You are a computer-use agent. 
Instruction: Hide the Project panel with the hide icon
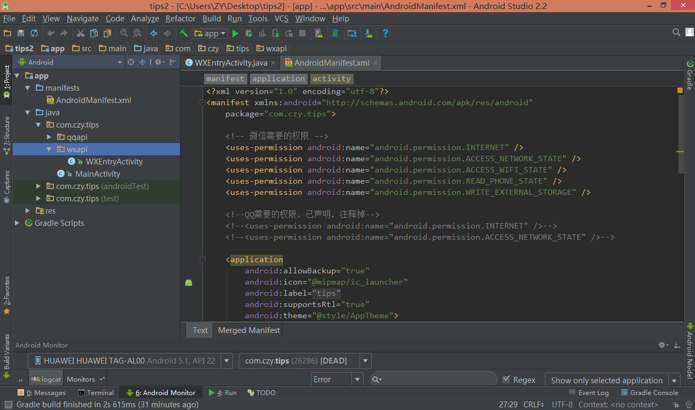173,62
